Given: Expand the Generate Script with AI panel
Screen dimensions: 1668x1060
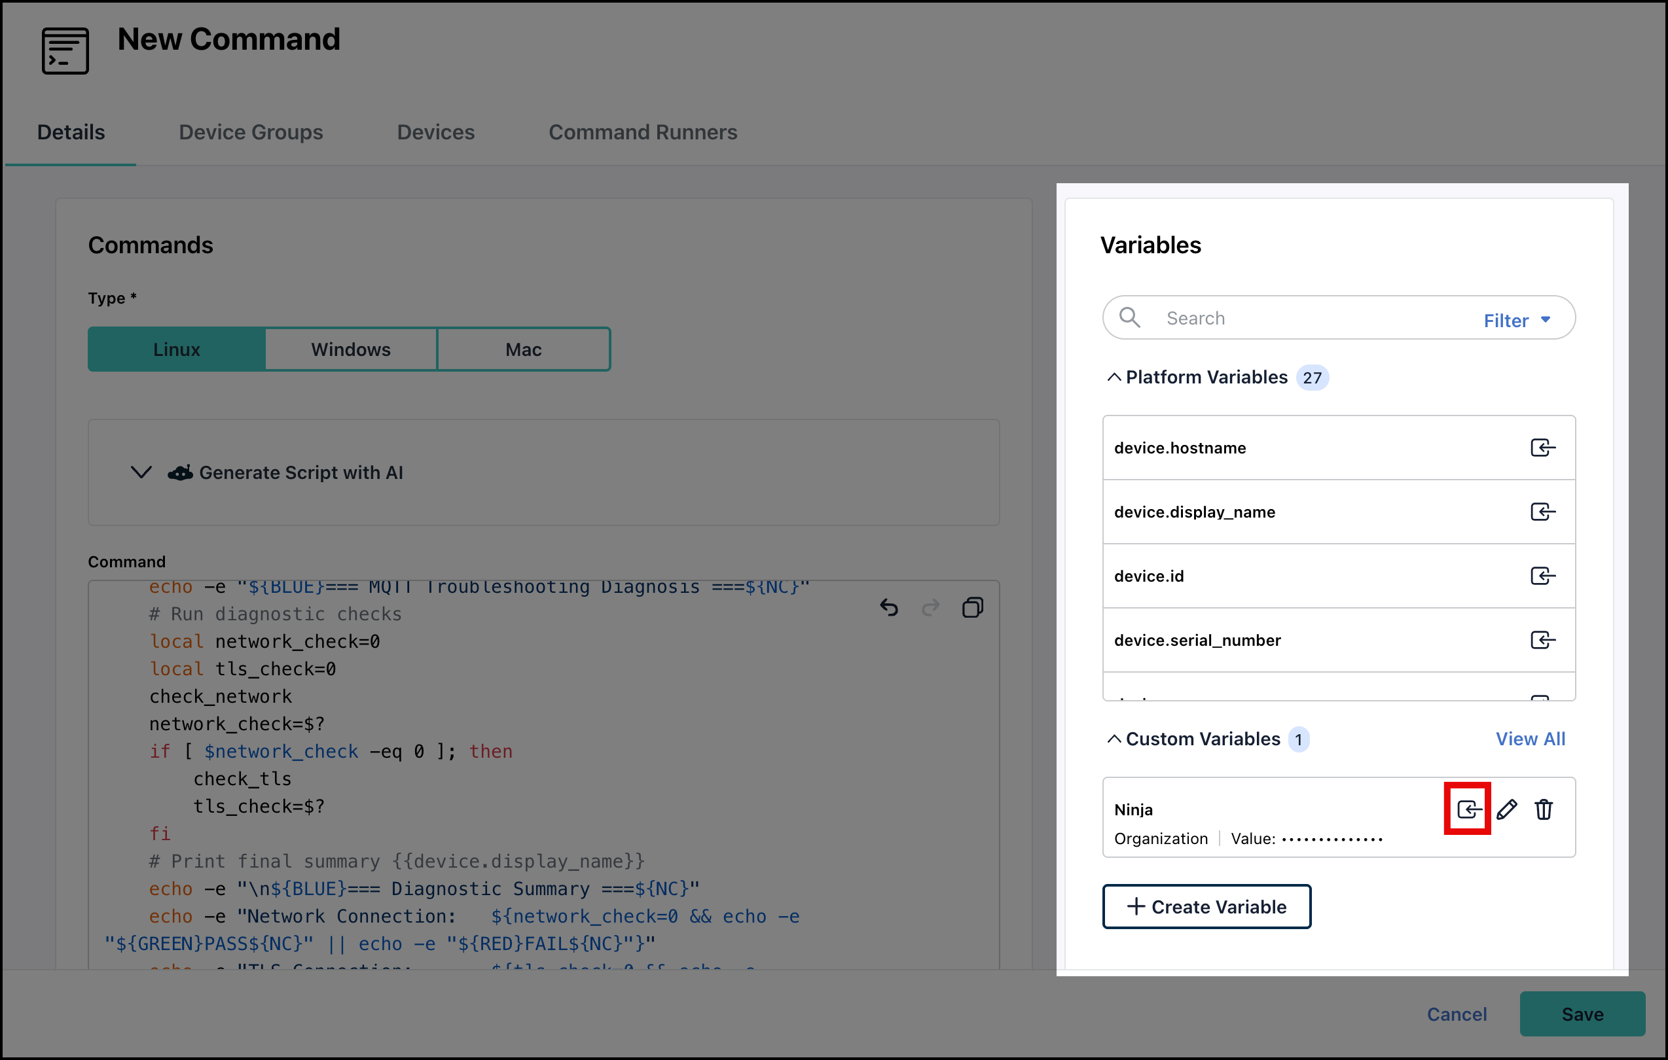Looking at the screenshot, I should (141, 472).
